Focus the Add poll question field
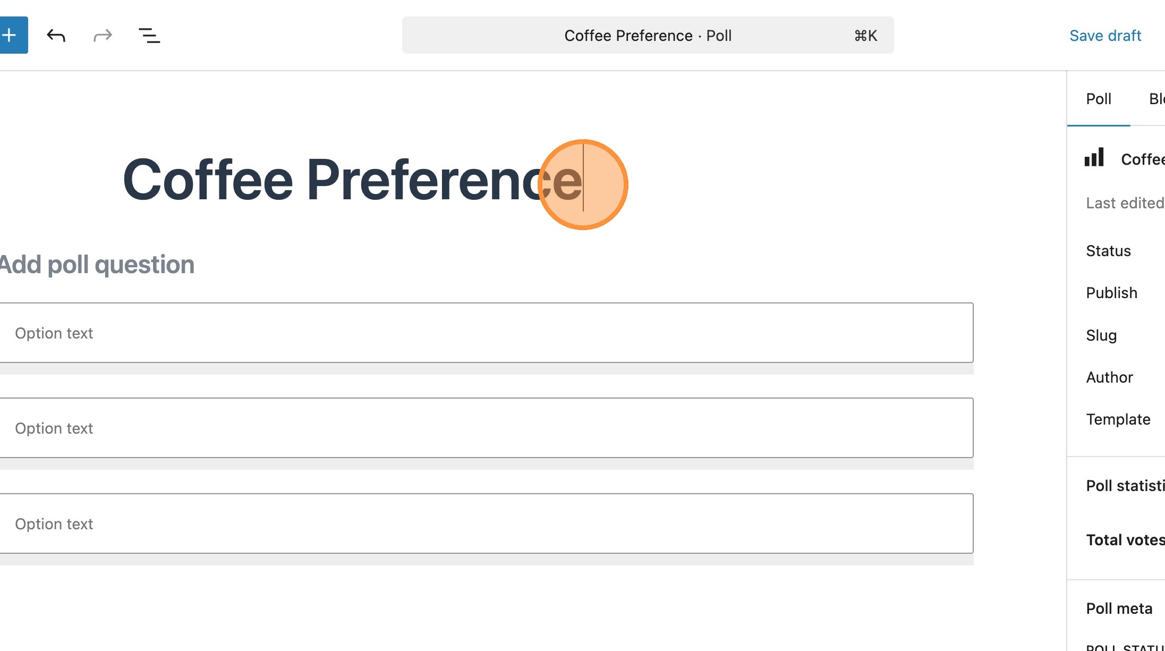Screen dimensions: 1165x651 98,265
